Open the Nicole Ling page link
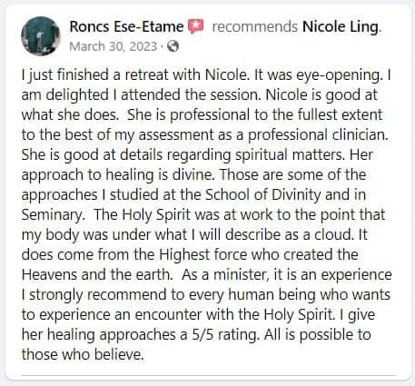The height and width of the screenshot is (386, 415). pyautogui.click(x=341, y=26)
